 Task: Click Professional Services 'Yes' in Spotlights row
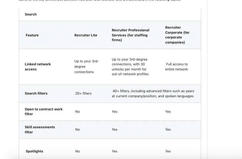pos(115,151)
